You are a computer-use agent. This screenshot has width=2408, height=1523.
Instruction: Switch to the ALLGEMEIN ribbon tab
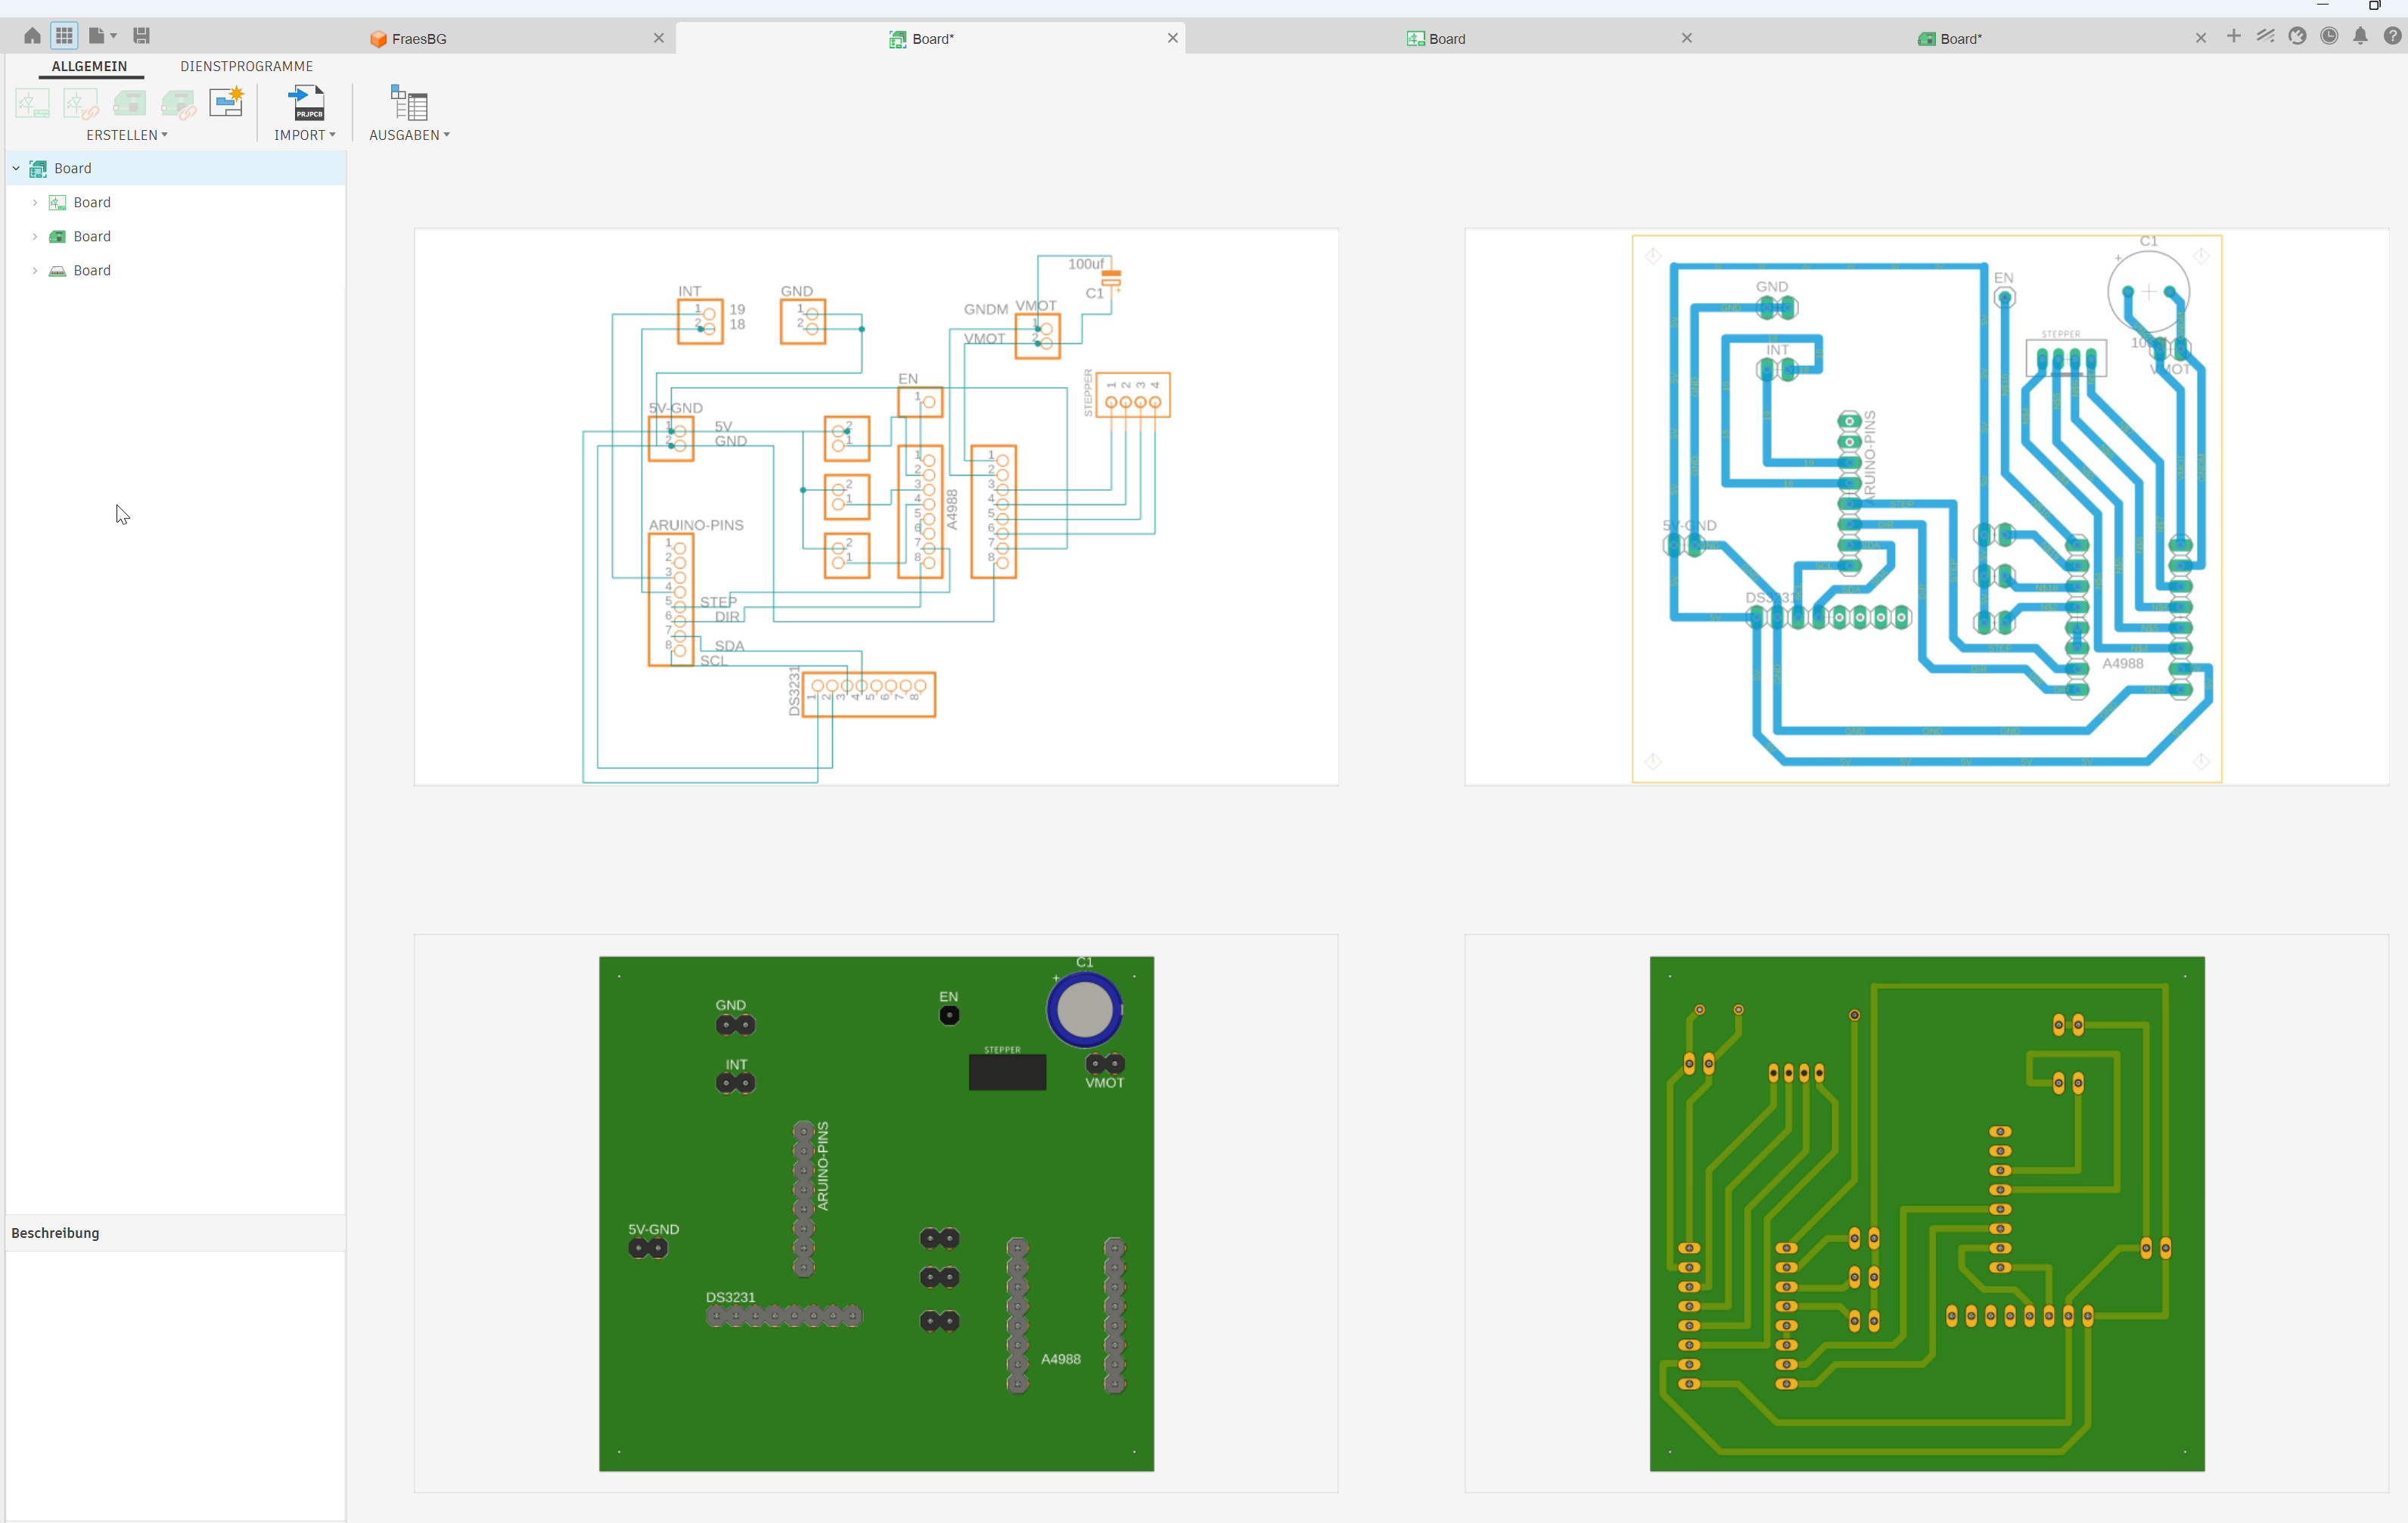point(89,66)
